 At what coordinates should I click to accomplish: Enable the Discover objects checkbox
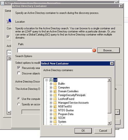[x=19, y=73]
